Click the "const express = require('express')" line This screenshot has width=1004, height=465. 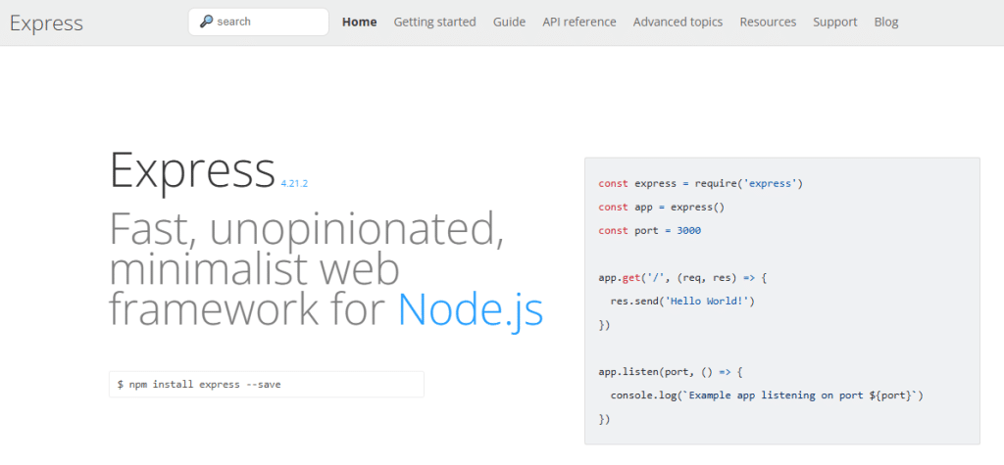pyautogui.click(x=700, y=184)
